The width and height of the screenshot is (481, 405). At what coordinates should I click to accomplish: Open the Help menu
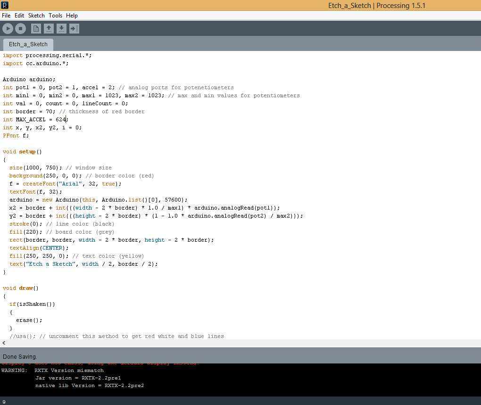(x=72, y=16)
